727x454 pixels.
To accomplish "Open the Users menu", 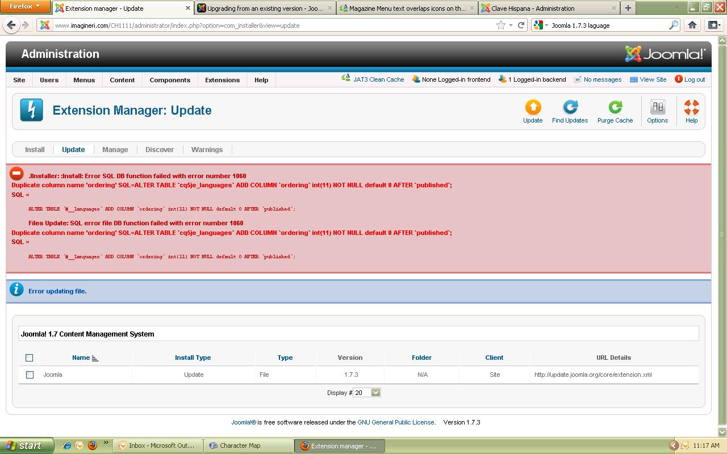I will click(49, 80).
